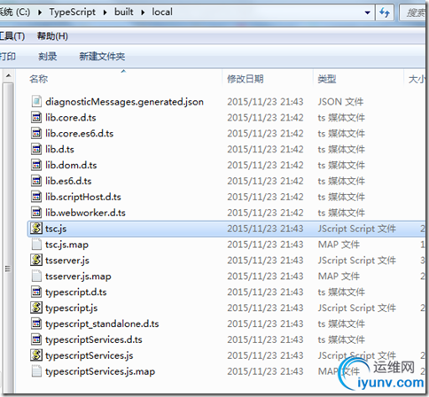Viewport: 429px width, 397px height.
Task: Click the 刻录 toolbar button
Action: [x=48, y=56]
